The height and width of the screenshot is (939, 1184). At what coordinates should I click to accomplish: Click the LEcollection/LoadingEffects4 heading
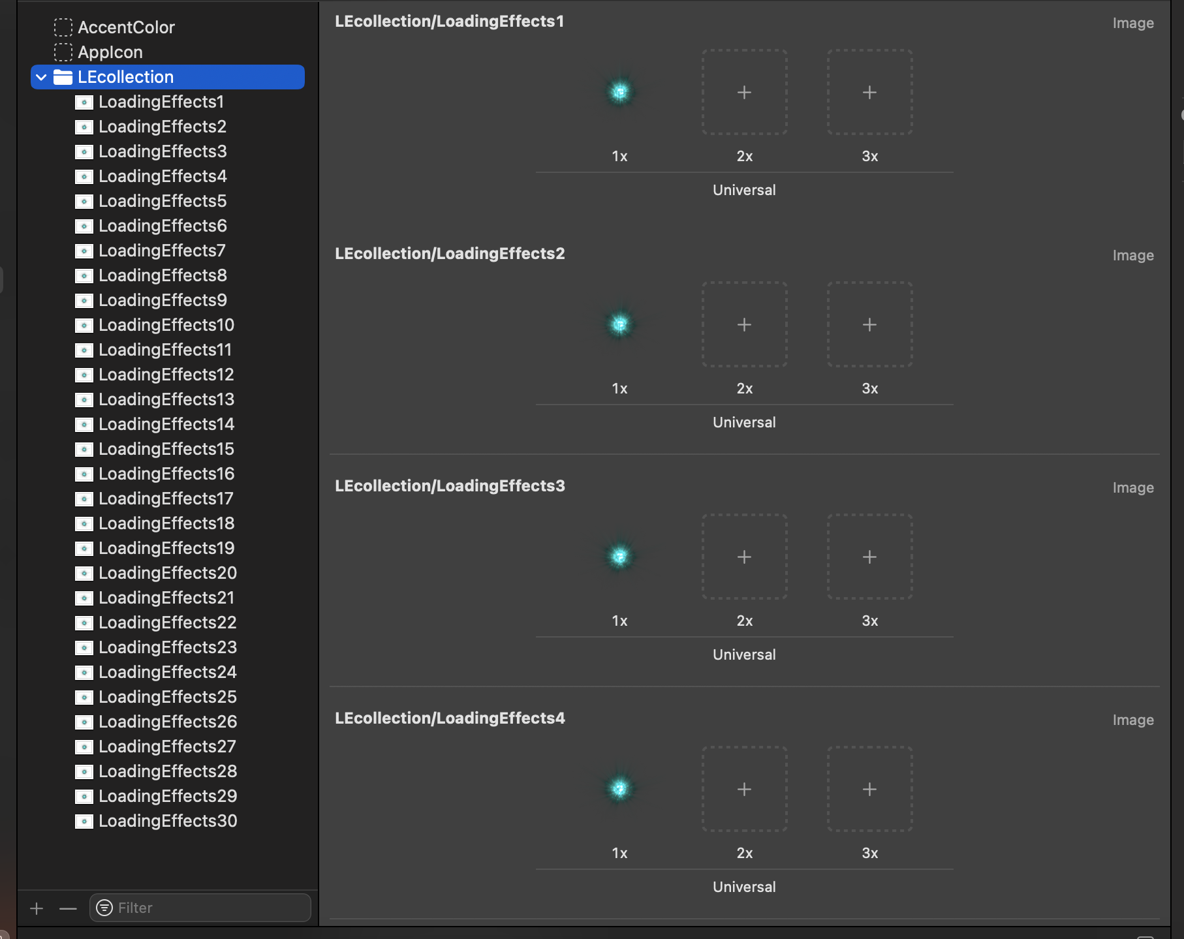[x=450, y=718]
